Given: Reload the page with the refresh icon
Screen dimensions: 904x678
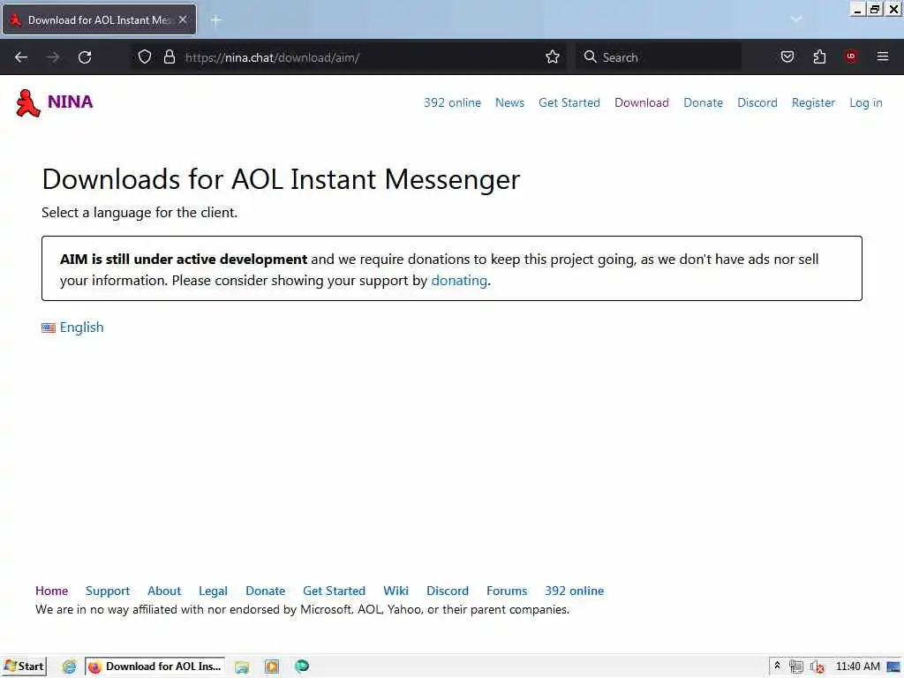Looking at the screenshot, I should click(85, 57).
